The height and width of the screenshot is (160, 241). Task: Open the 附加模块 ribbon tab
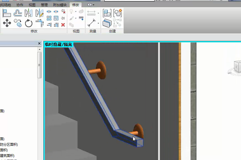pyautogui.click(x=60, y=5)
